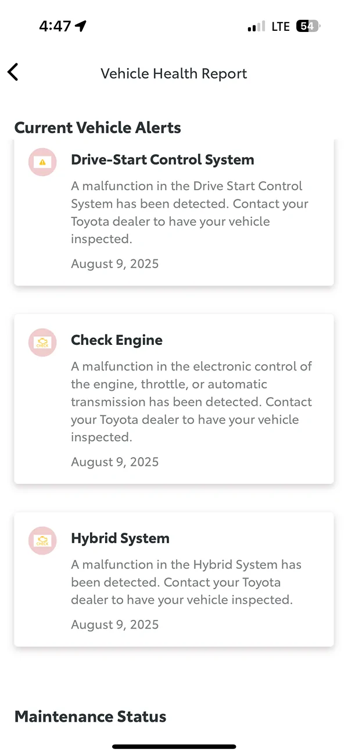This screenshot has height=756, width=348.
Task: Select the Check Engine alert icon
Action: [42, 343]
